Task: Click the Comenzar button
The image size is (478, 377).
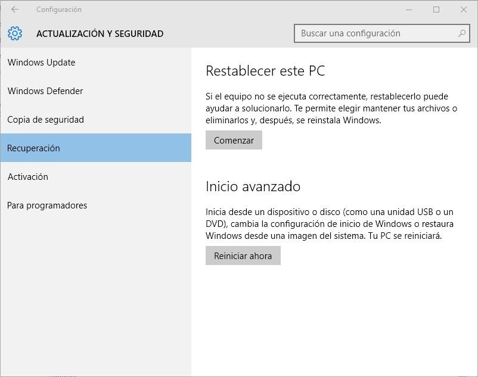Action: pos(234,140)
